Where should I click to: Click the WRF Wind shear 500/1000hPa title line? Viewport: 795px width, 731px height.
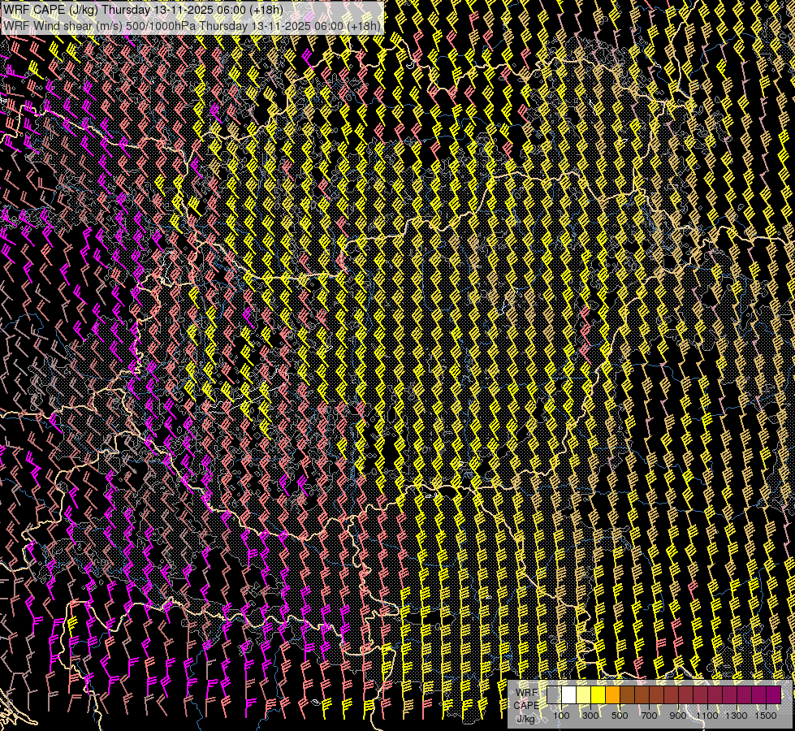[x=192, y=25]
